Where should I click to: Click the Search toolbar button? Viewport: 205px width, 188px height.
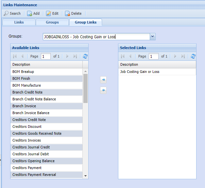click(12, 13)
